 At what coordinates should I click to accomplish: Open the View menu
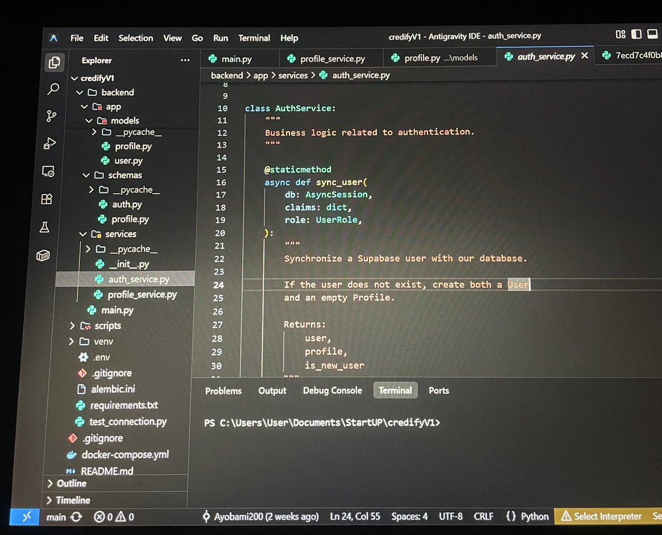pos(172,38)
